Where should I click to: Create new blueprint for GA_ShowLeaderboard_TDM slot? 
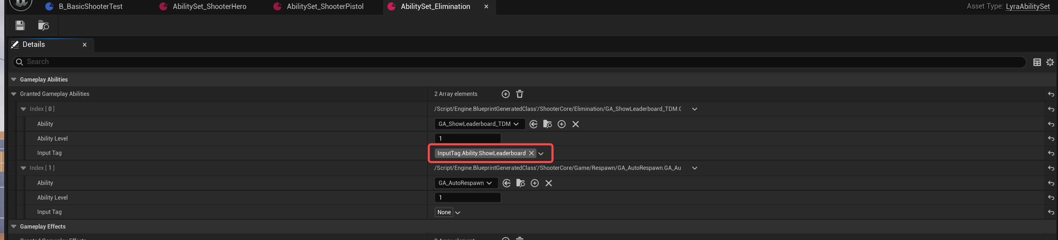pyautogui.click(x=561, y=124)
